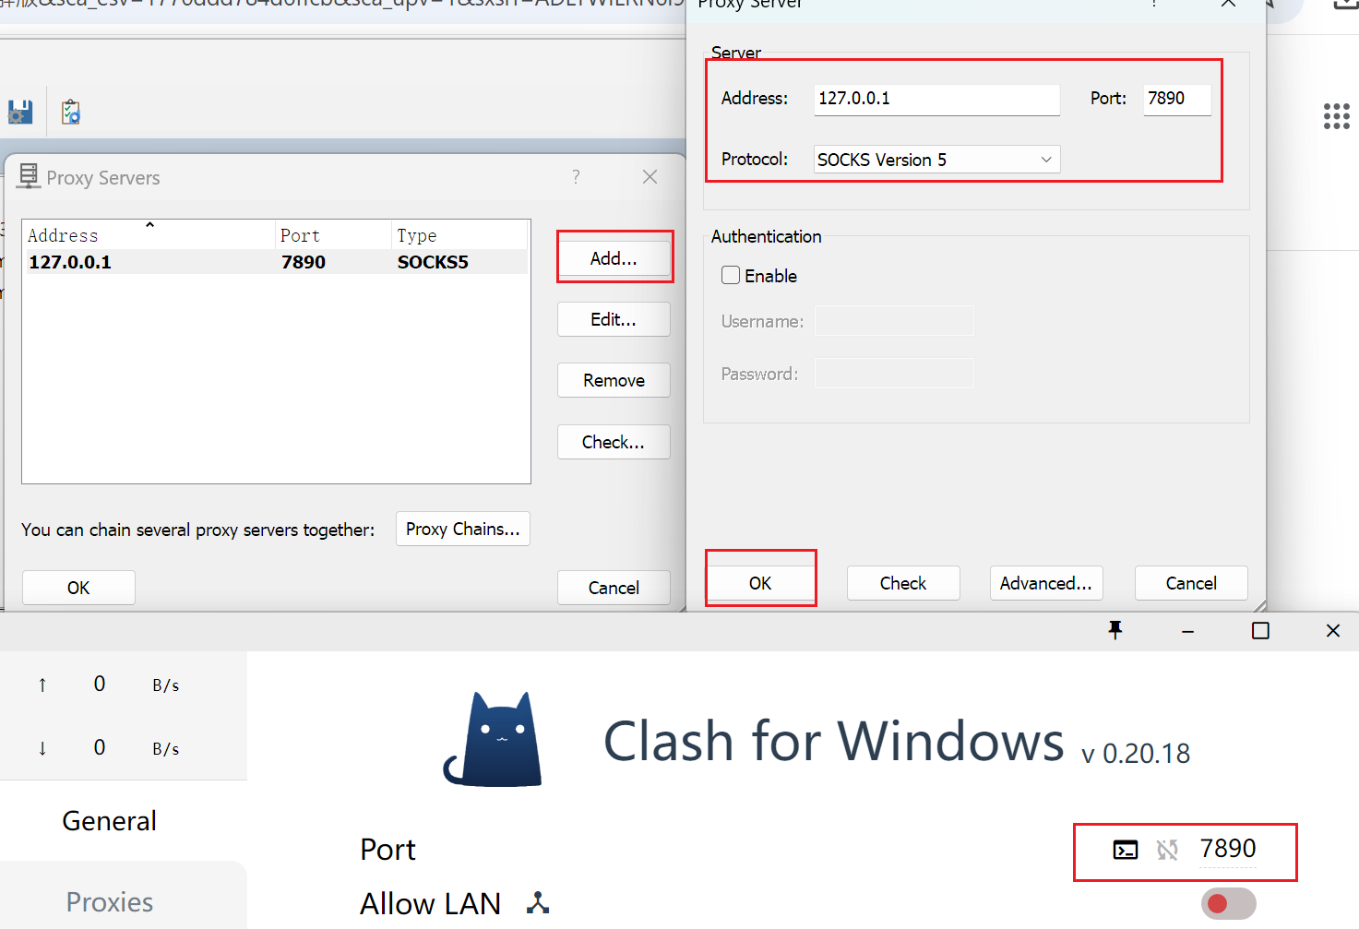Click the 7890 port cell in proxy list
The height and width of the screenshot is (929, 1359).
pos(304,262)
